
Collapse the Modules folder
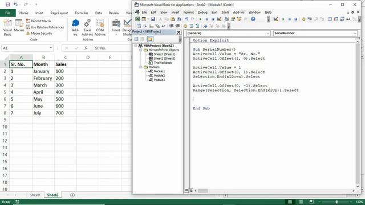click(x=140, y=67)
